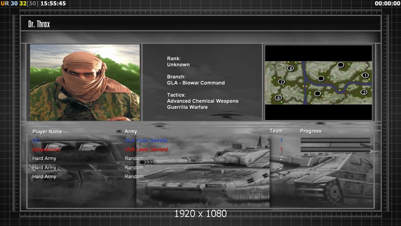Click the blue player's loading progress bar

coord(335,140)
